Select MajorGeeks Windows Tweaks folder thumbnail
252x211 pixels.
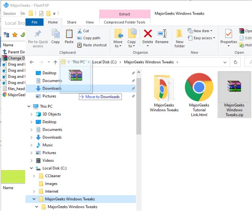(x=164, y=94)
